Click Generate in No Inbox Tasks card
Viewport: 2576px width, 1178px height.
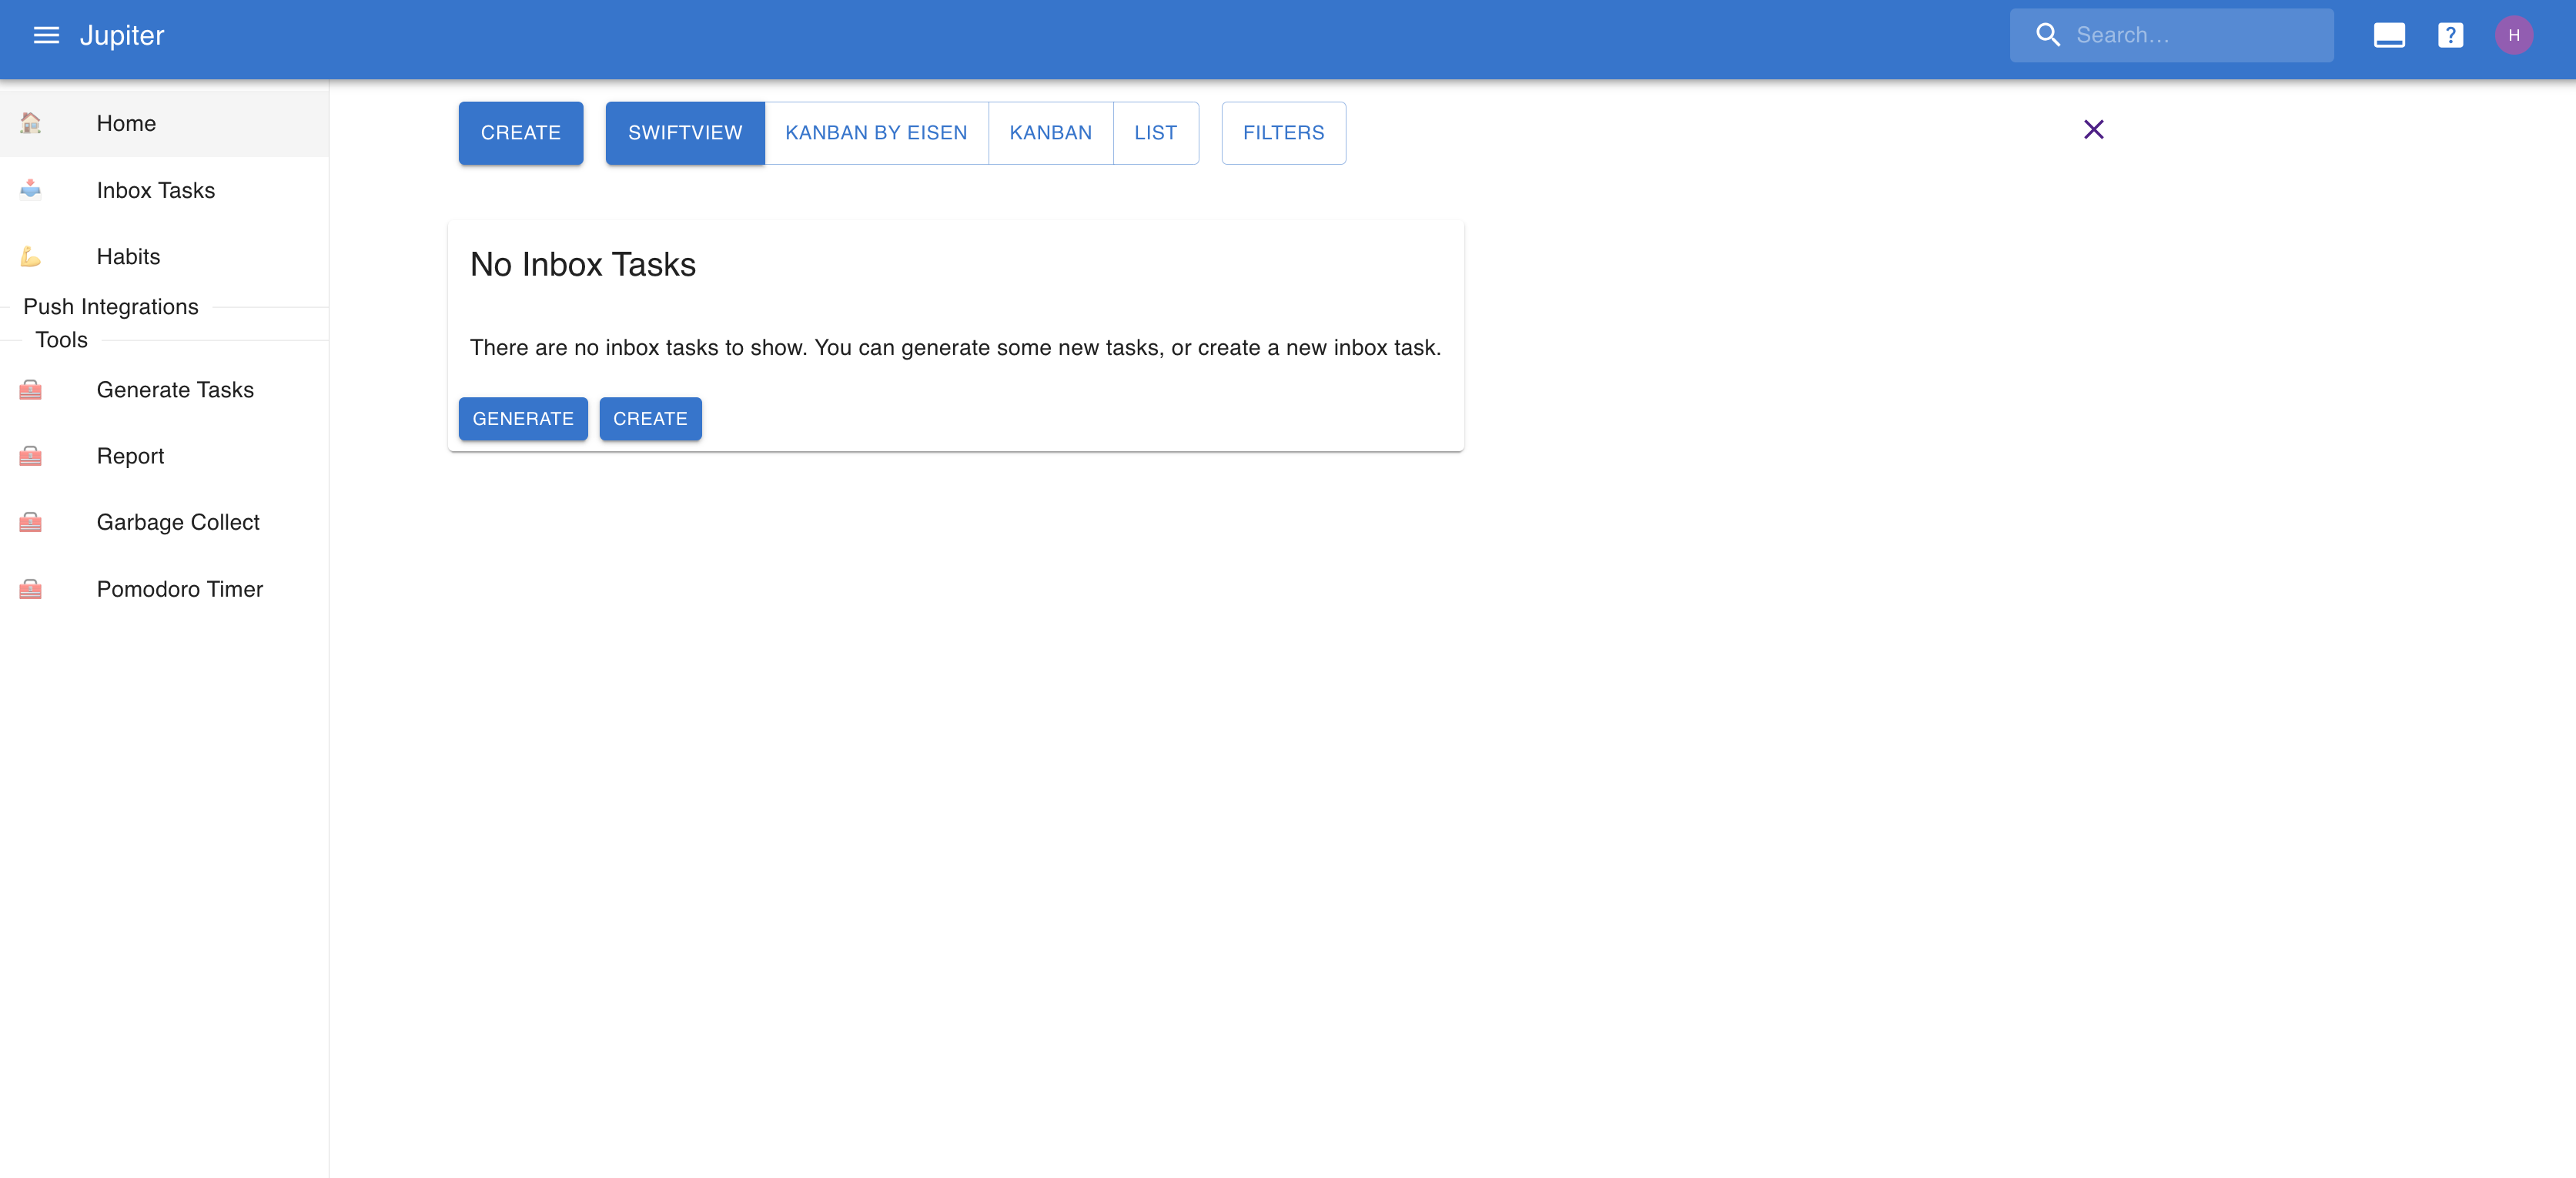coord(523,419)
